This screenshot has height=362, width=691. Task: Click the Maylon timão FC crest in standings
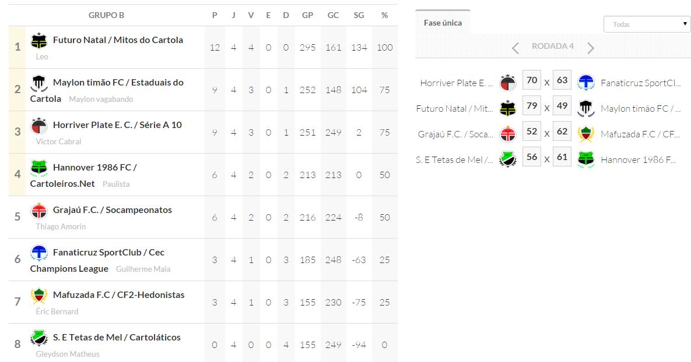[x=39, y=83]
